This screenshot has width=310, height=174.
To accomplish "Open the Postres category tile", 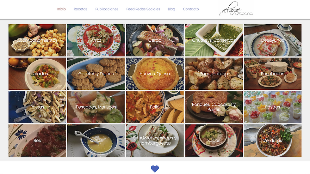I will pyautogui.click(x=273, y=107).
